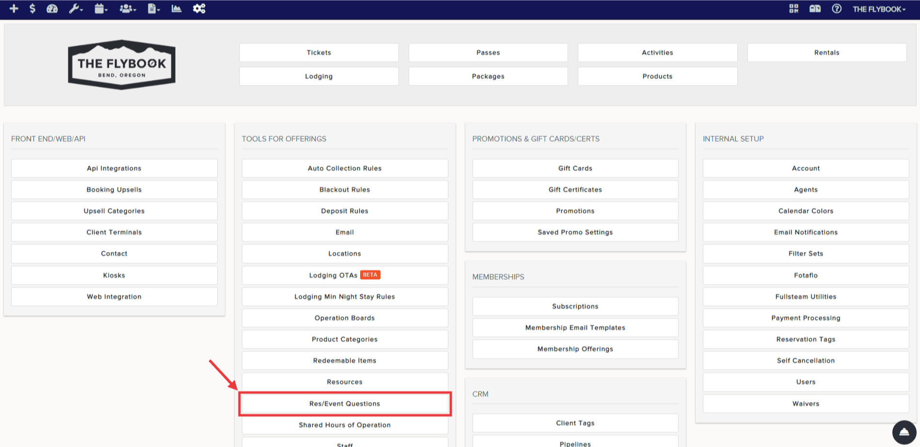Open Kiosks
Image resolution: width=920 pixels, height=447 pixels.
(114, 276)
